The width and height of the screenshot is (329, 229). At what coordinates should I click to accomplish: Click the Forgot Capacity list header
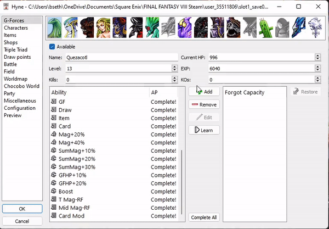pos(254,92)
